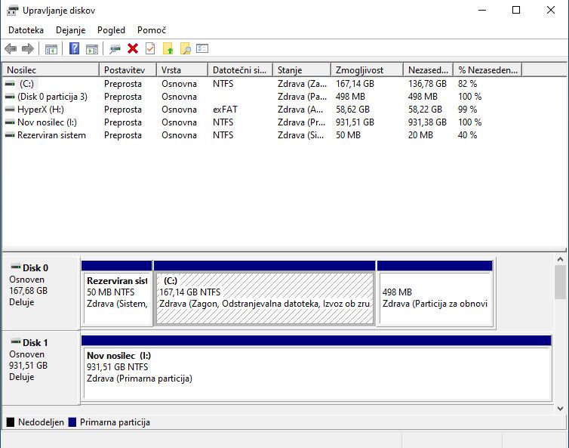569x448 pixels.
Task: Select Rezerviran sistem 50 MB partition block
Action: click(x=117, y=293)
